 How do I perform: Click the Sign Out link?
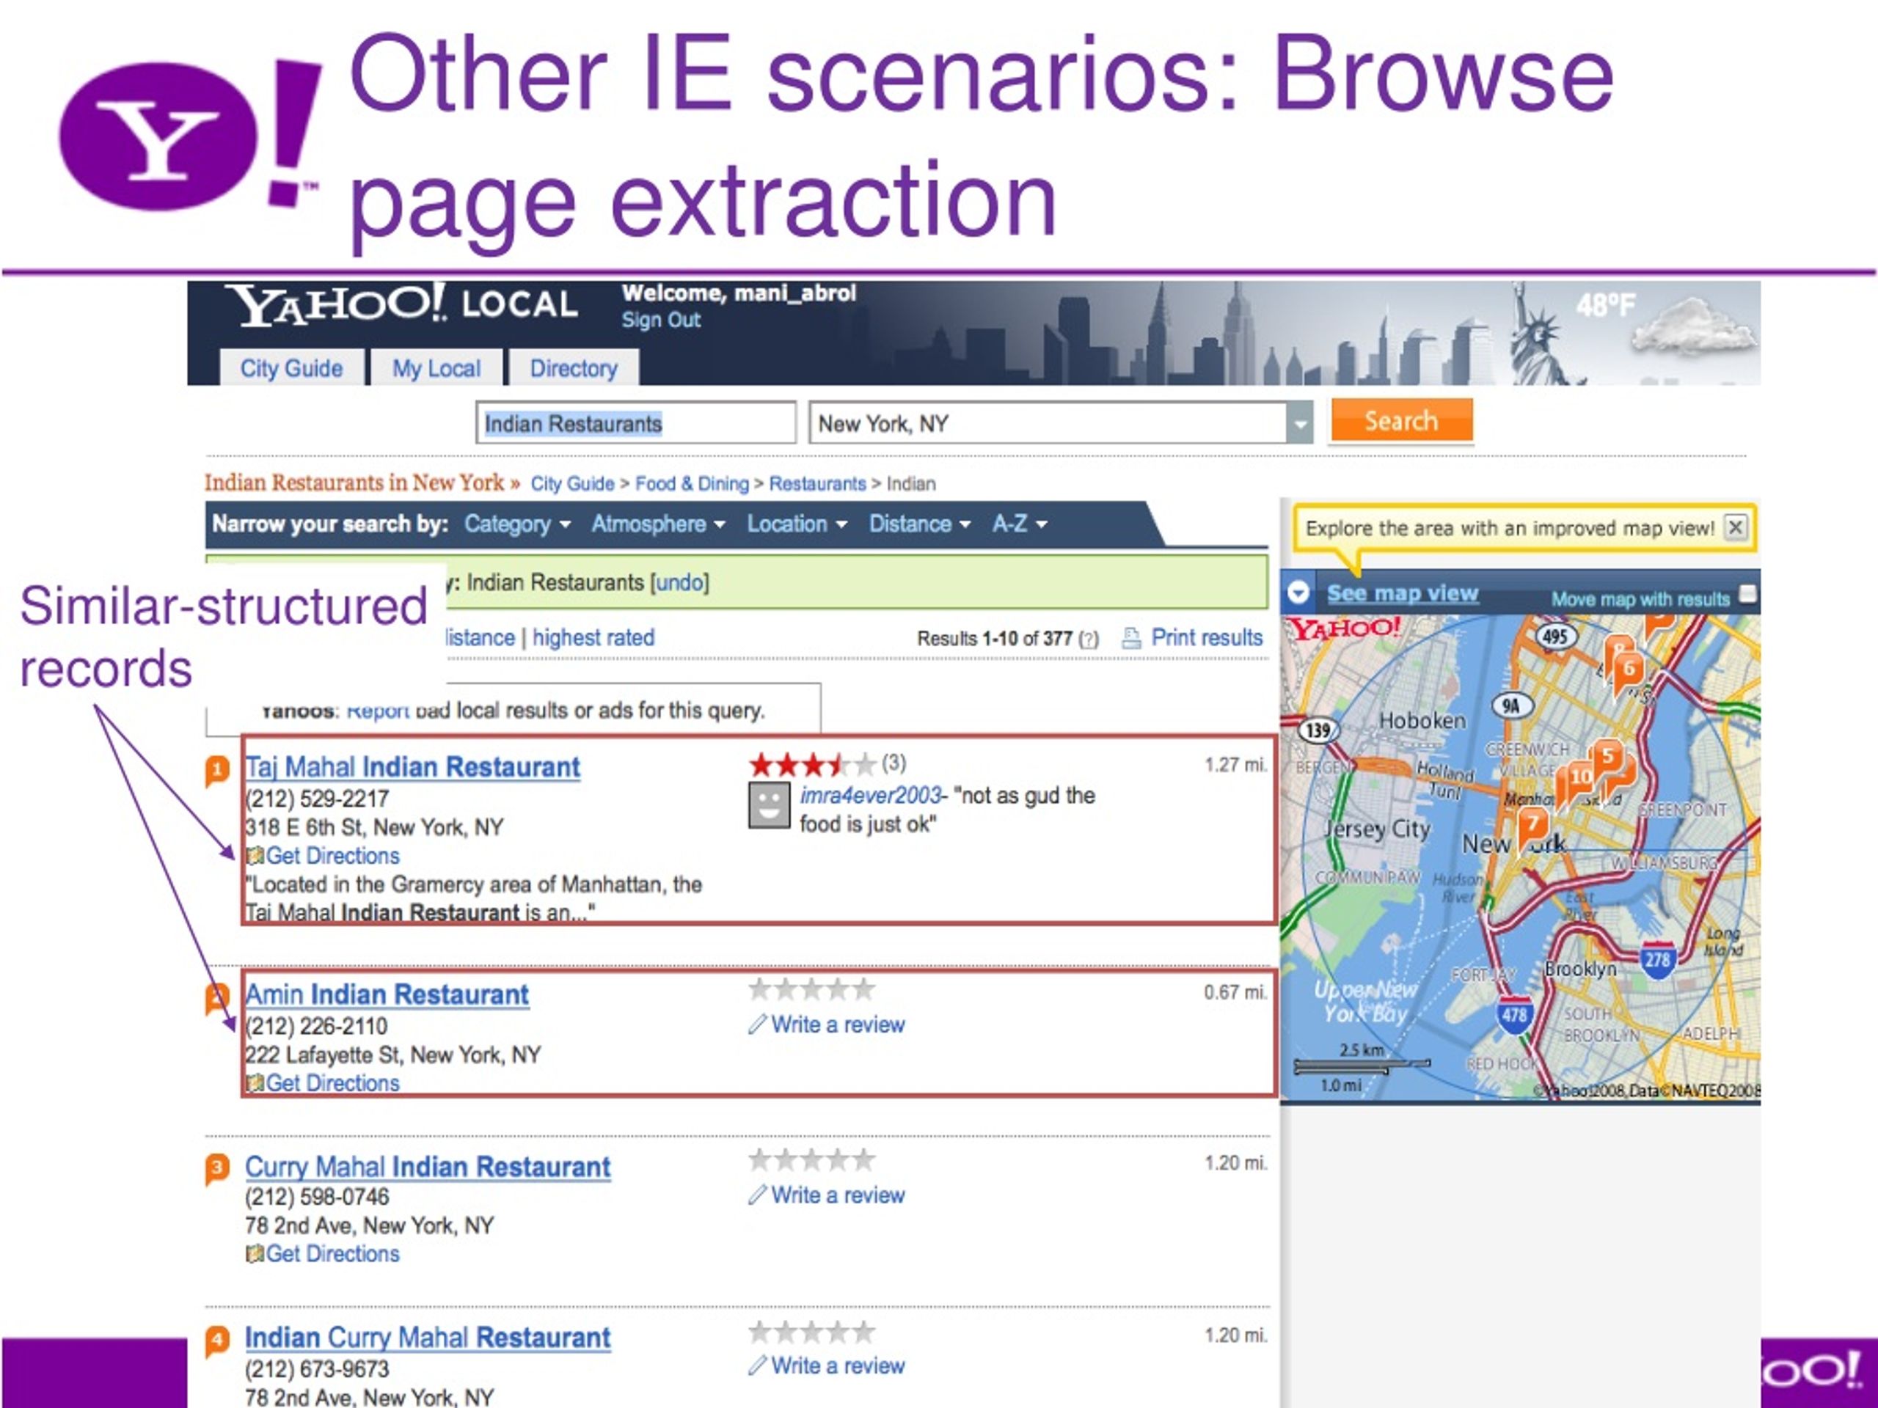660,320
